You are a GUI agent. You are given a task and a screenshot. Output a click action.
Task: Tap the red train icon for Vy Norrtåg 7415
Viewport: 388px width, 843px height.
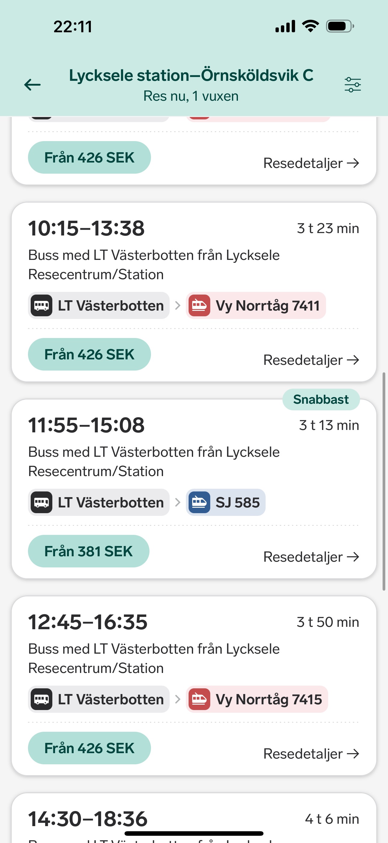pos(199,699)
